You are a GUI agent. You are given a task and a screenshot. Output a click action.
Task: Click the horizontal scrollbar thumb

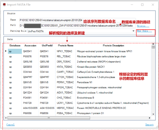pyautogui.click(x=49, y=118)
